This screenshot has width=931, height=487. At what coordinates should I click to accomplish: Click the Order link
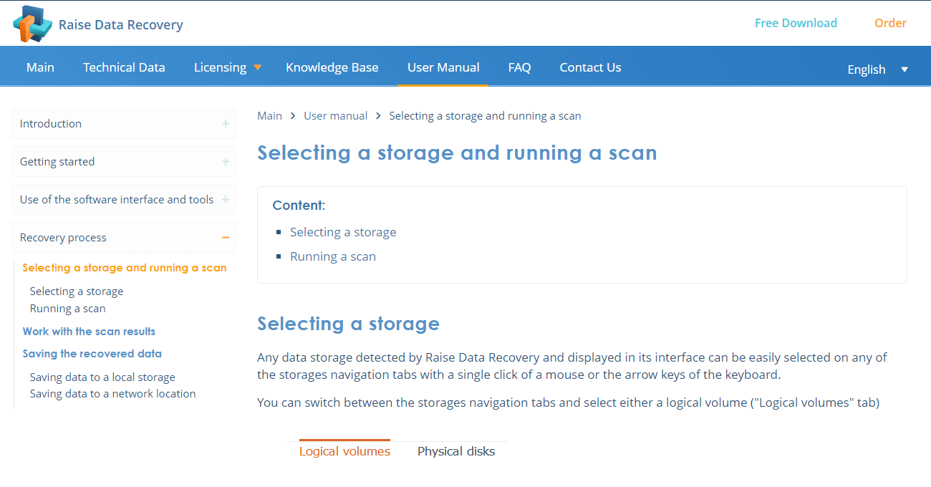coord(890,22)
